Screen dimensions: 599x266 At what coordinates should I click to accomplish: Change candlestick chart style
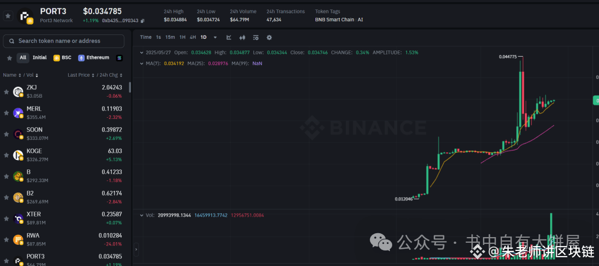click(x=242, y=38)
